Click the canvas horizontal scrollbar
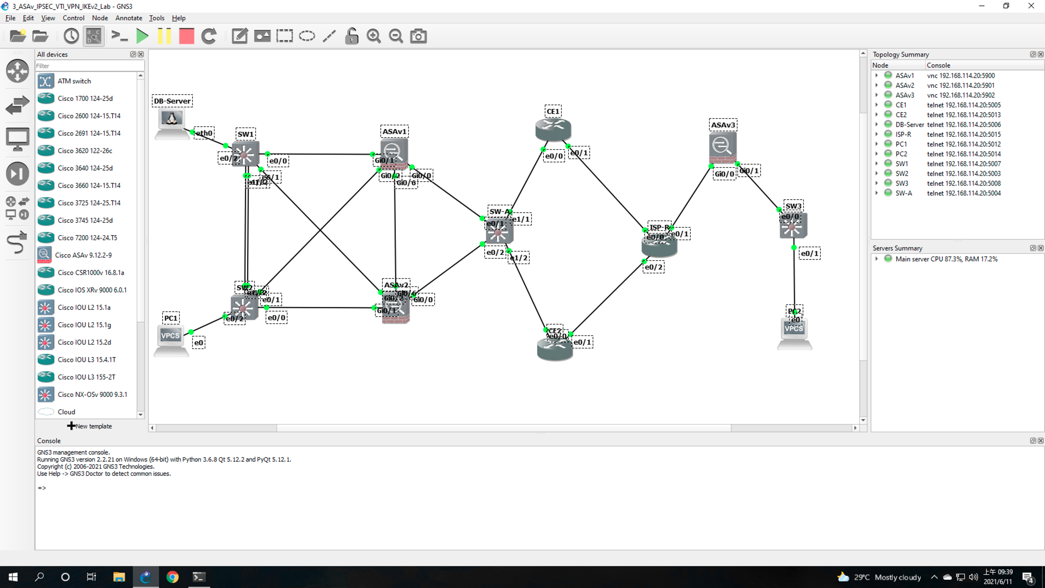1045x588 pixels. [x=503, y=428]
